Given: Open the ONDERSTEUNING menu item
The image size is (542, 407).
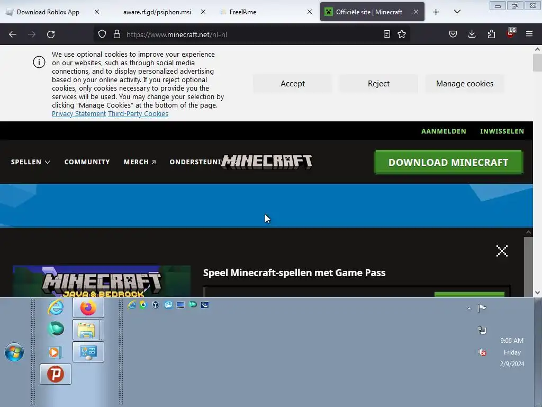Looking at the screenshot, I should 195,162.
